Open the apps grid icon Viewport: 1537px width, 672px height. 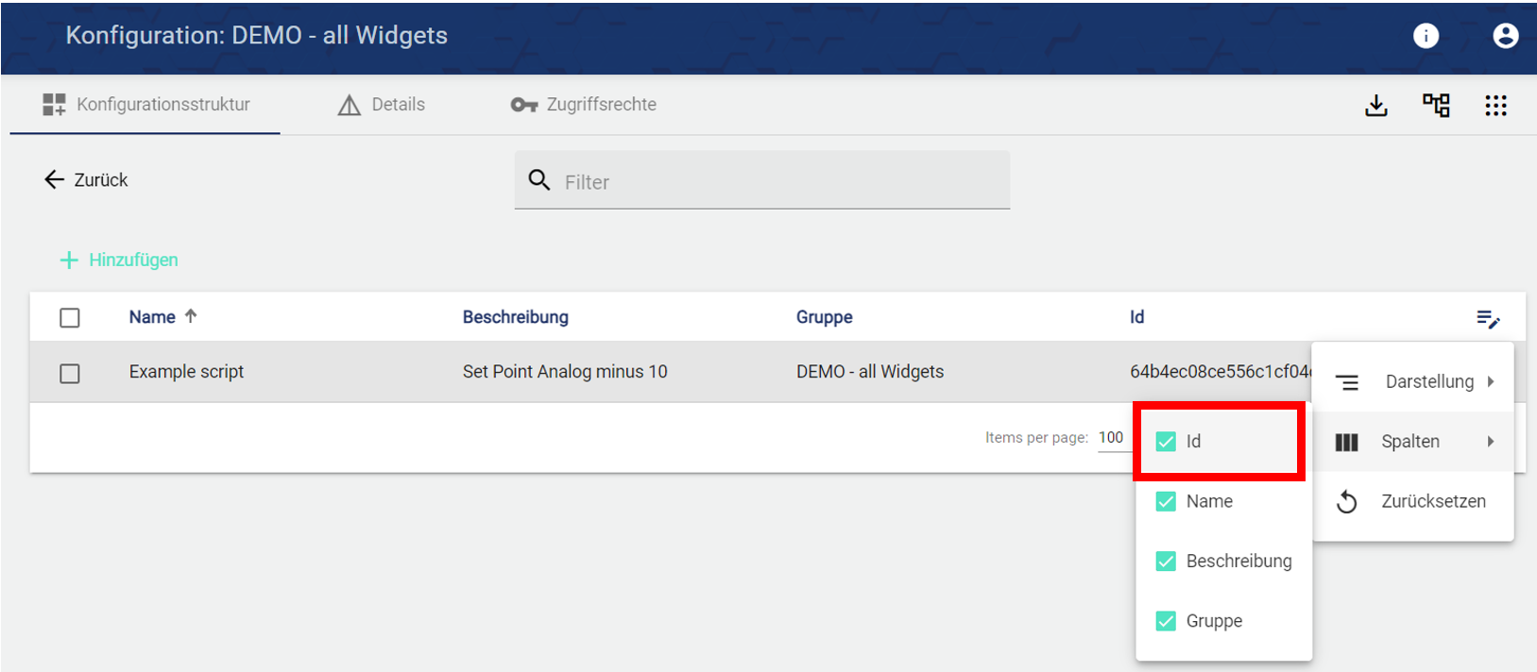click(1495, 105)
